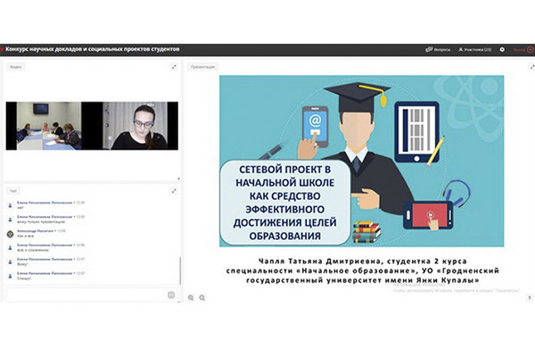Click the red recording indicator by title
535x357 pixels.
pyautogui.click(x=3, y=50)
